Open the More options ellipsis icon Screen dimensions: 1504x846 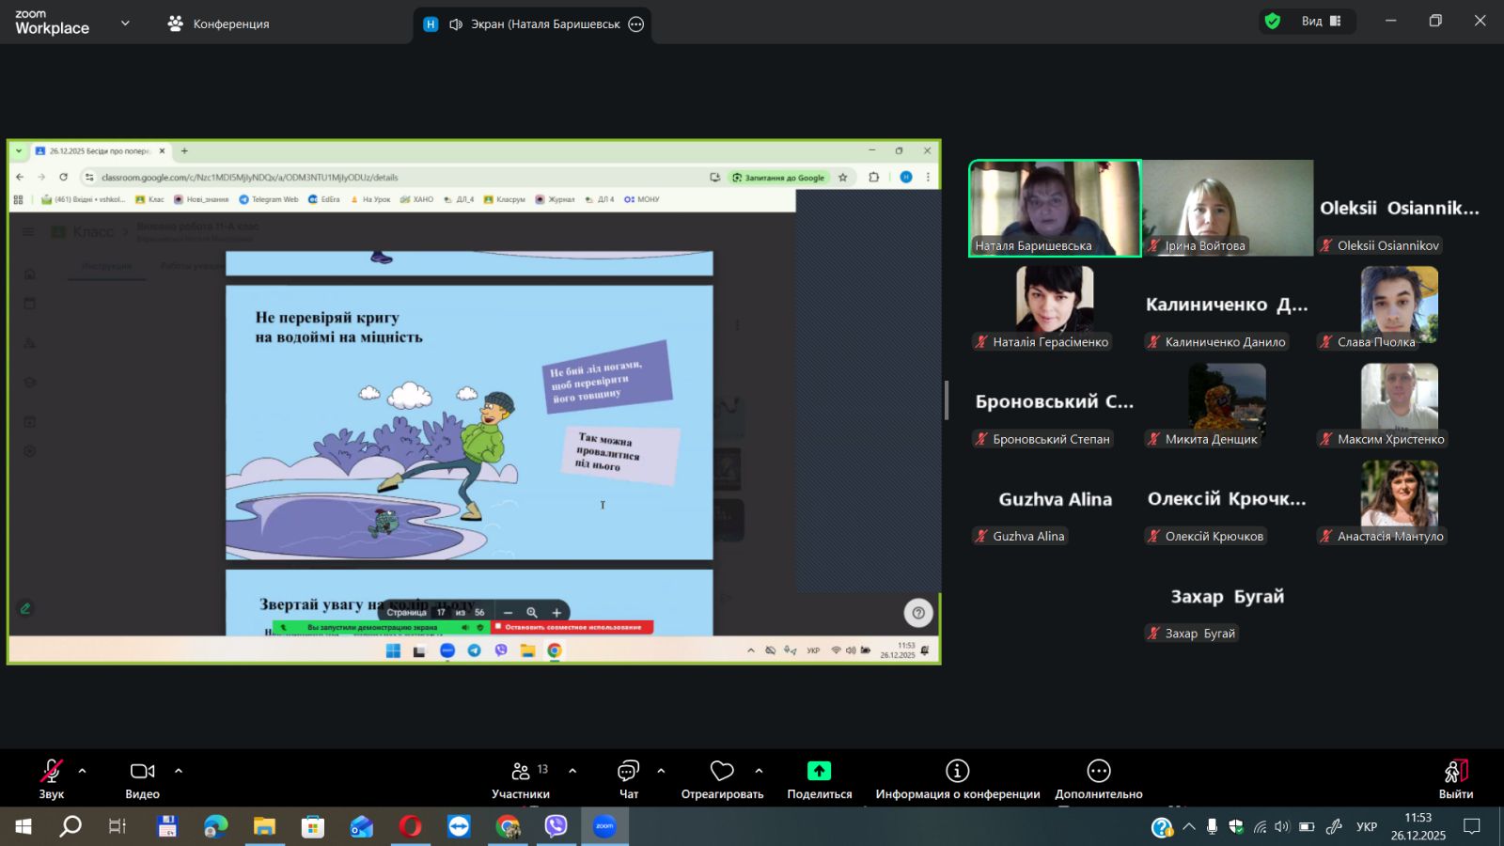(x=1098, y=771)
